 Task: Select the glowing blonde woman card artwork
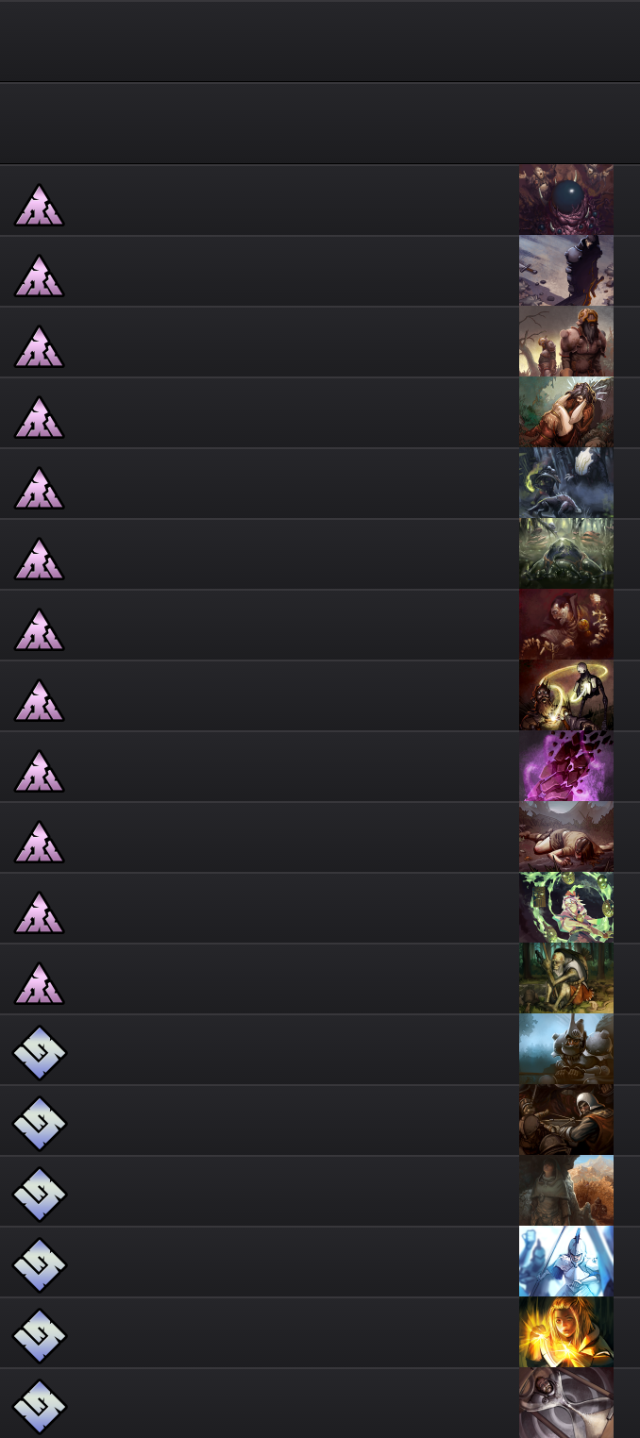566,1332
